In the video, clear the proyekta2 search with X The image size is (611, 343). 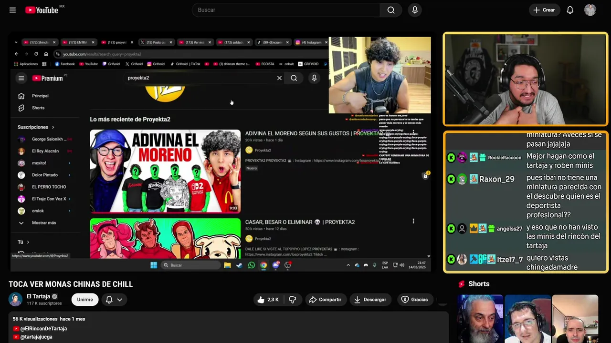[279, 78]
